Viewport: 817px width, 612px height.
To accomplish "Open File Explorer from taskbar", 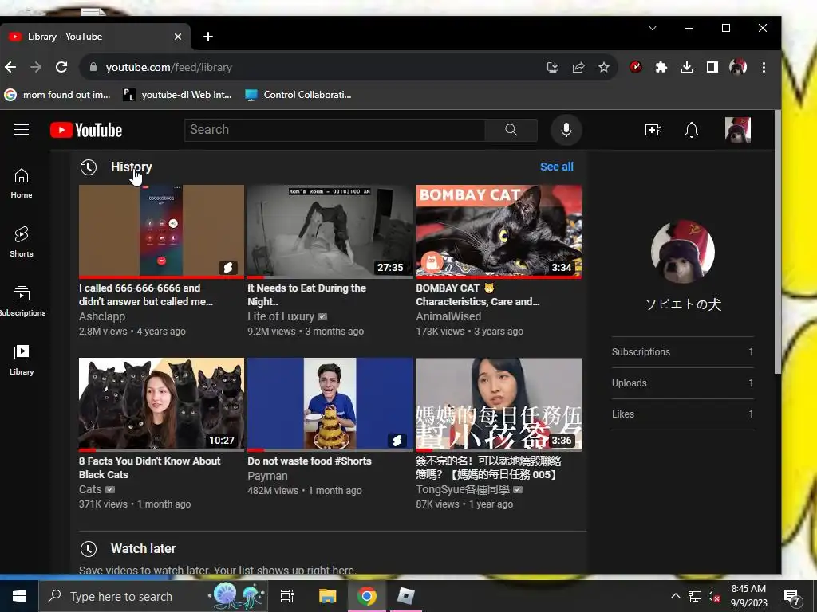I will 328,596.
